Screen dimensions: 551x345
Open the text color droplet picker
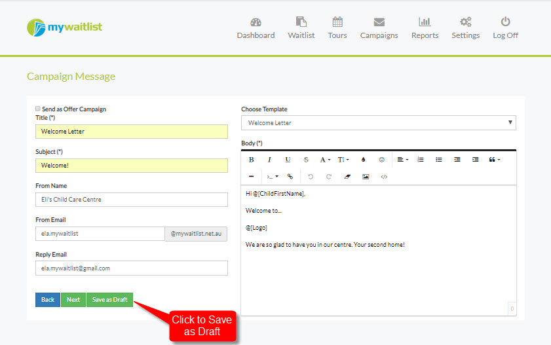click(x=364, y=160)
